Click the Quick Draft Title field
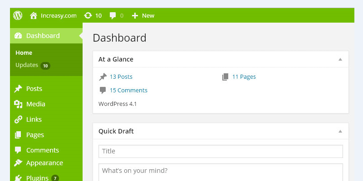Viewport: 363px width, 181px height. coord(221,151)
